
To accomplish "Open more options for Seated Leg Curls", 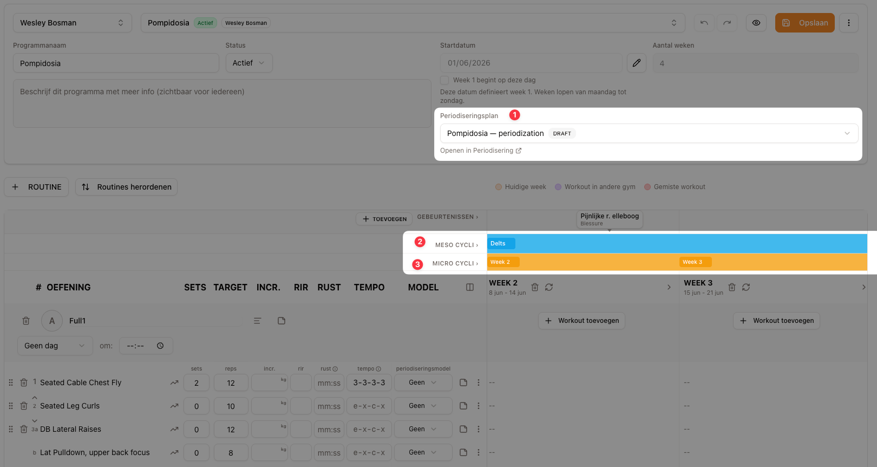I will 479,406.
